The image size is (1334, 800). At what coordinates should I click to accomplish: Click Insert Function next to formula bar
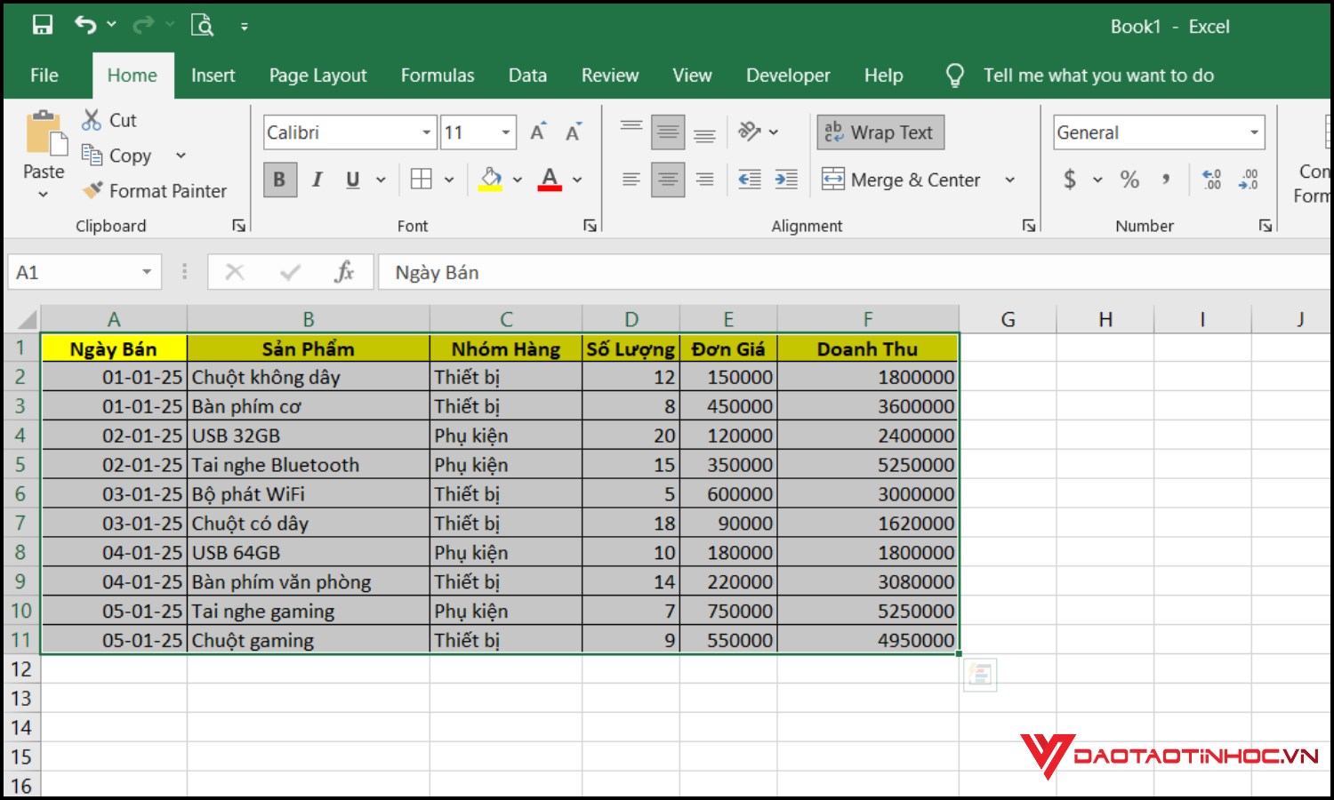[345, 272]
